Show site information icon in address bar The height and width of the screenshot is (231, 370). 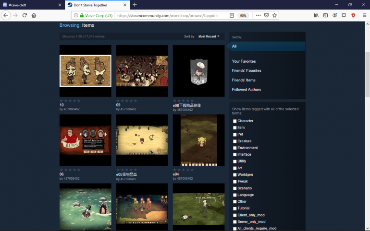pos(76,15)
